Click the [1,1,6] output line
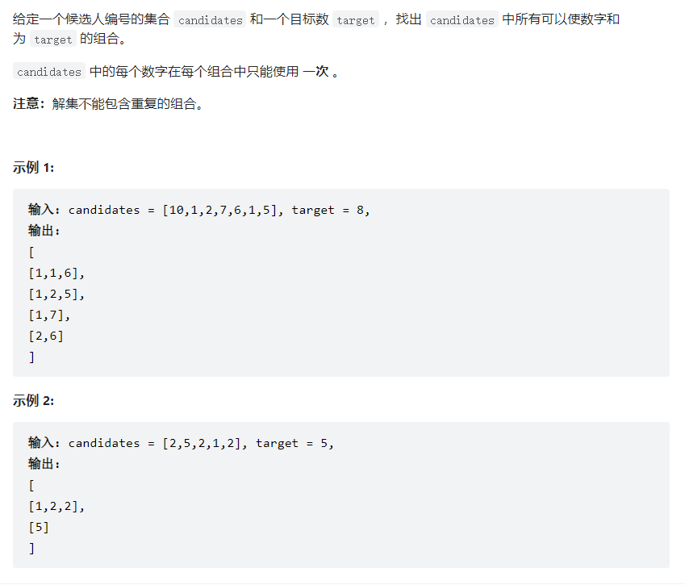Image resolution: width=685 pixels, height=585 pixels. click(56, 274)
